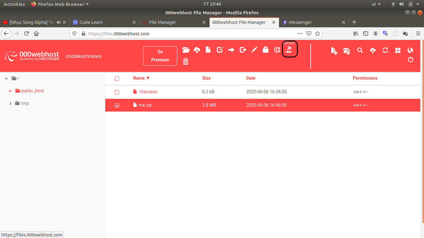Uncheck the ma.zip row checkbox
The width and height of the screenshot is (424, 238).
[117, 106]
